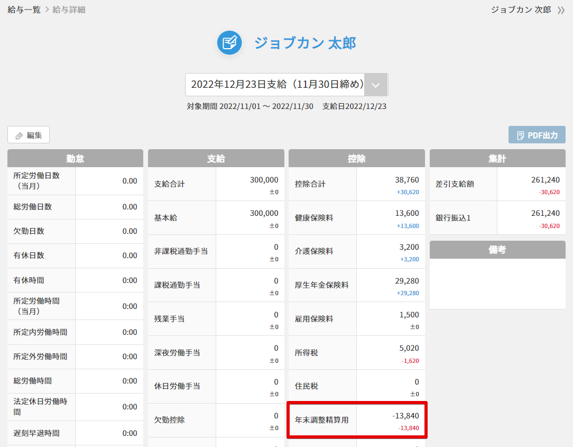The height and width of the screenshot is (447, 573).
Task: Click the 所得税 amount 5,020
Action: [x=409, y=348]
